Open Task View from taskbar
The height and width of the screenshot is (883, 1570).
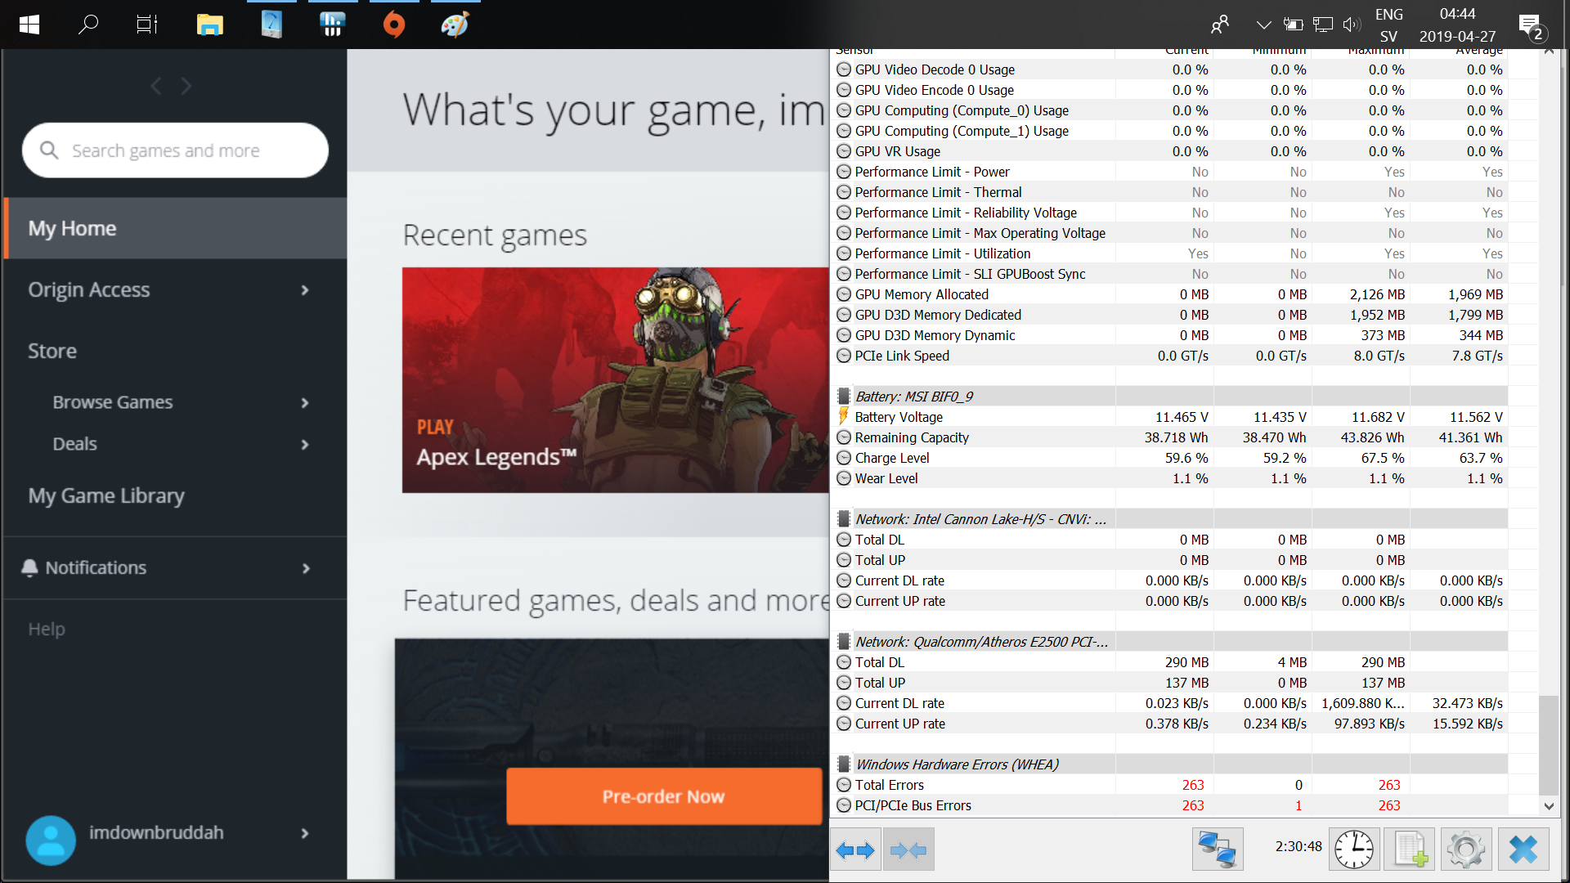147,25
